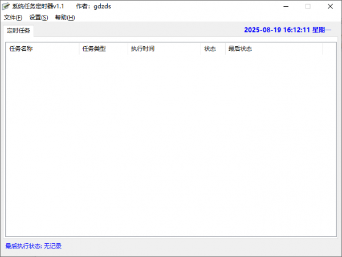Minimize the task timer window
This screenshot has height=257, width=342.
click(286, 6)
